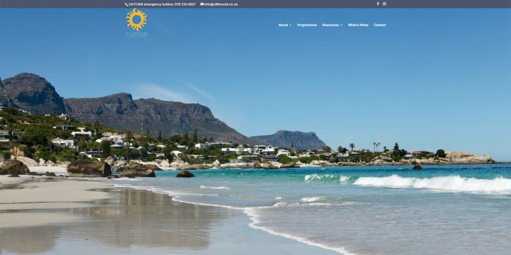Click the CLIFTON wordmark under the logo
The image size is (511, 255).
click(137, 34)
